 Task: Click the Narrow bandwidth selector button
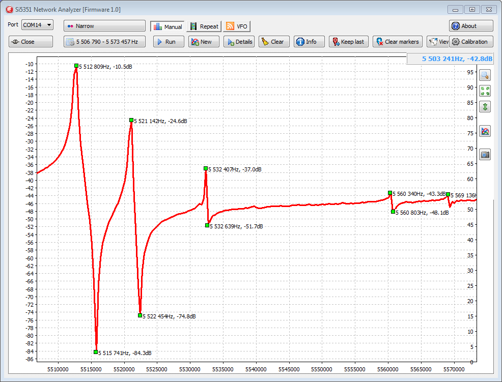[104, 26]
